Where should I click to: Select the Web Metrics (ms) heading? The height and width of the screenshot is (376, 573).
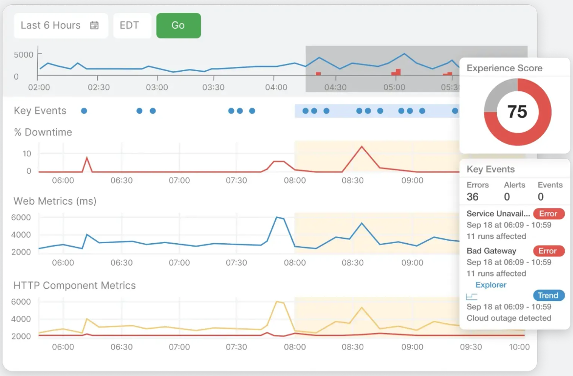[x=55, y=201]
